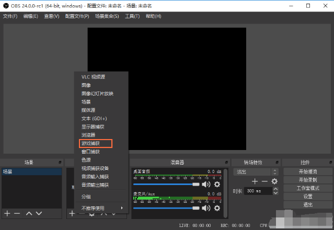Screen dimensions: 334x230
Task: Click the 麦克风/Aux volume slider handle
Action: (x=196, y=208)
